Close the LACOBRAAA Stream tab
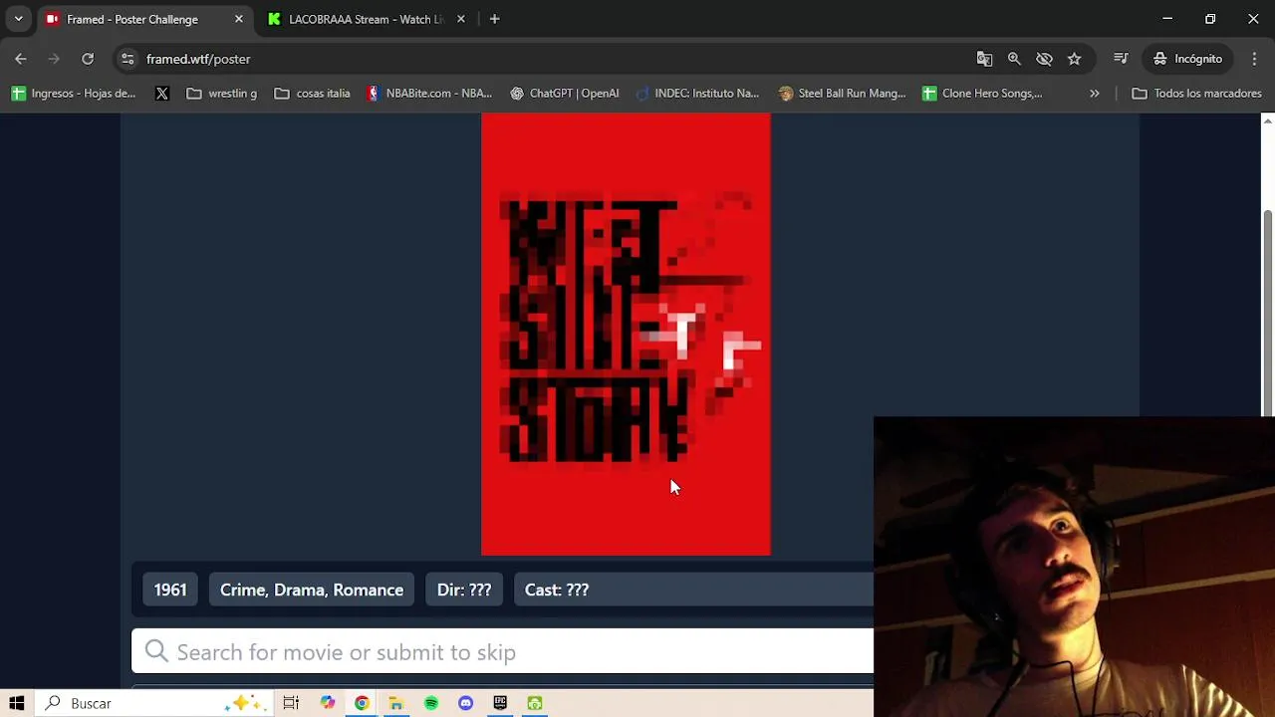1275x717 pixels. click(x=461, y=19)
